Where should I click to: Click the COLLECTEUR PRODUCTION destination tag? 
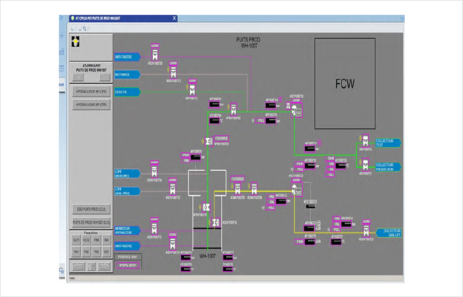click(388, 167)
